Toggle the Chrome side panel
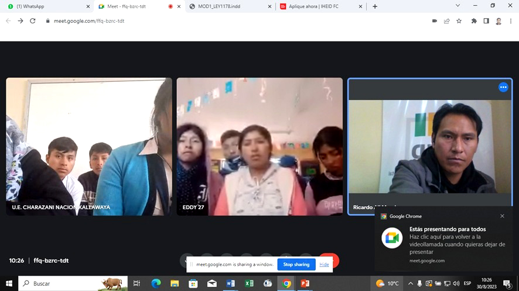519x291 pixels. [486, 21]
